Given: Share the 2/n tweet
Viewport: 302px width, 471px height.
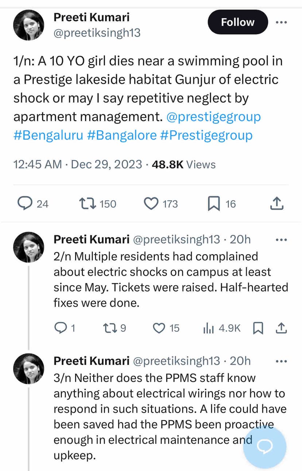Looking at the screenshot, I should [281, 328].
